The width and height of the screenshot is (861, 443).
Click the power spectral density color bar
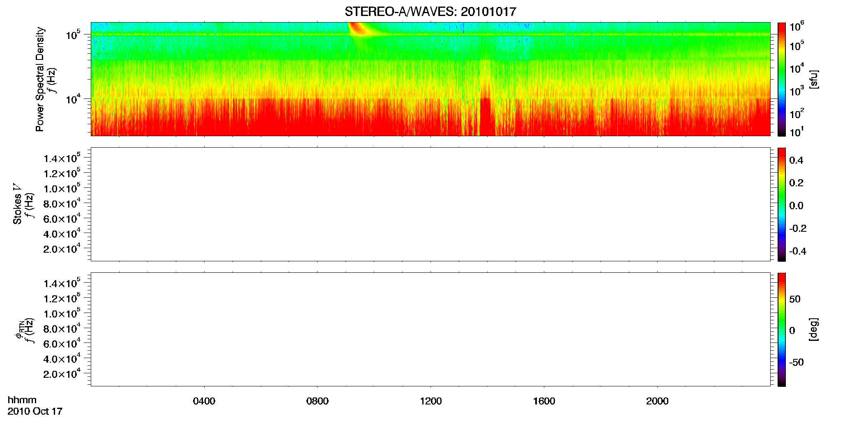(782, 79)
